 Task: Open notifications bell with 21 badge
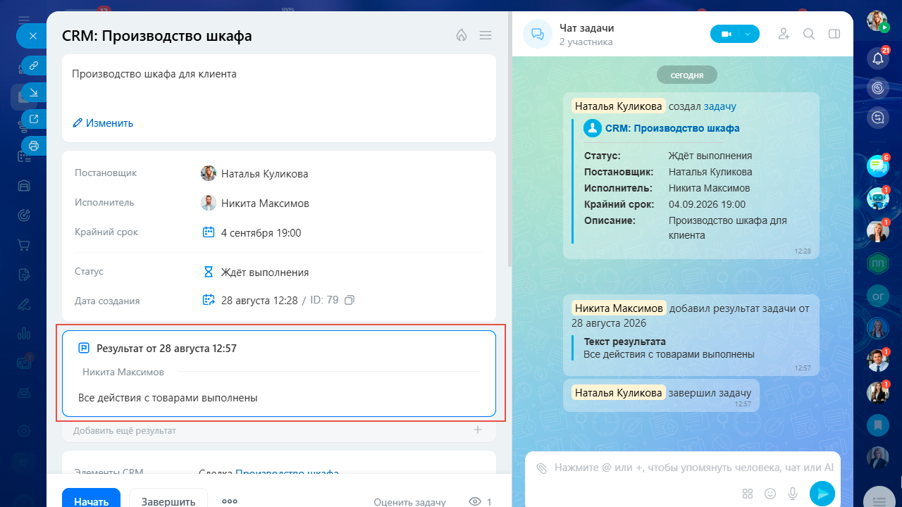pos(878,58)
